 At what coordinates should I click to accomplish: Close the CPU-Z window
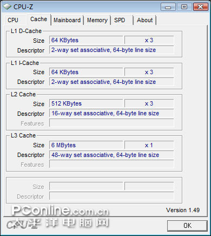[200, 7]
